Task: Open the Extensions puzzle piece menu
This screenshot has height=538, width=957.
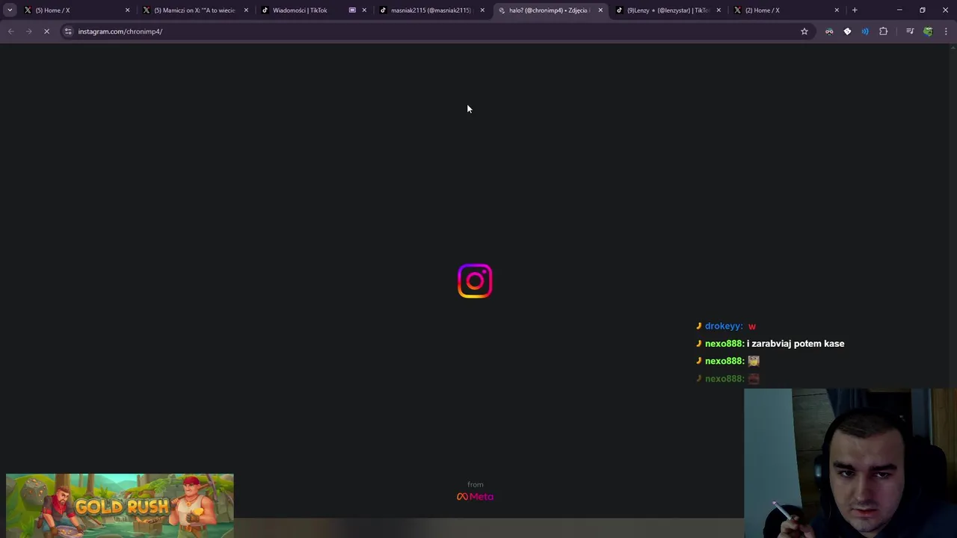Action: [x=884, y=31]
